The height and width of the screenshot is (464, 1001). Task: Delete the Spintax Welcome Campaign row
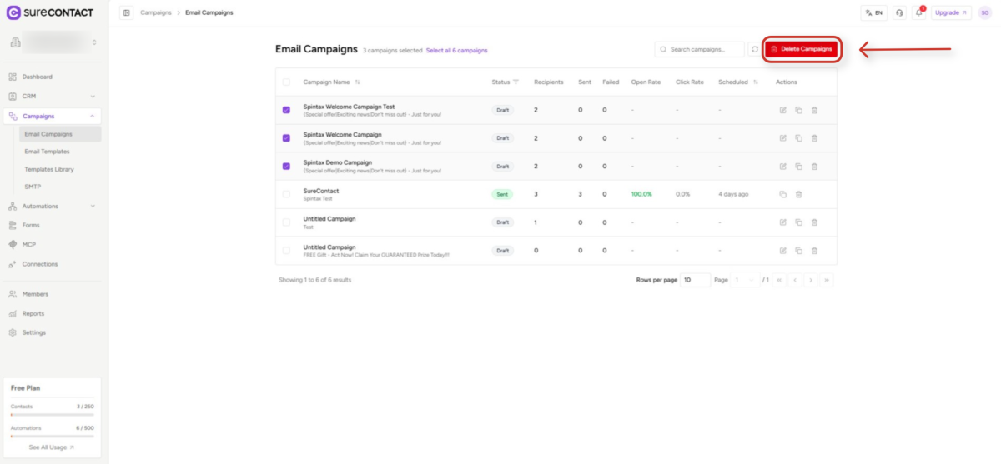[x=814, y=137]
